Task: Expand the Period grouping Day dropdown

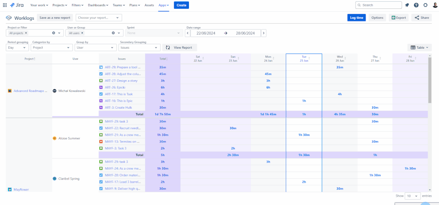Action: point(17,47)
